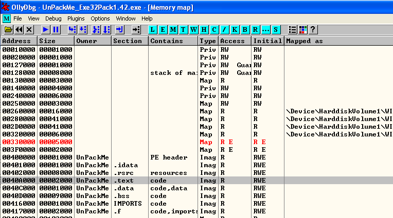Viewport: 393px width, 218px height.
Task: Select the .rsrc resources row
Action: (x=196, y=173)
